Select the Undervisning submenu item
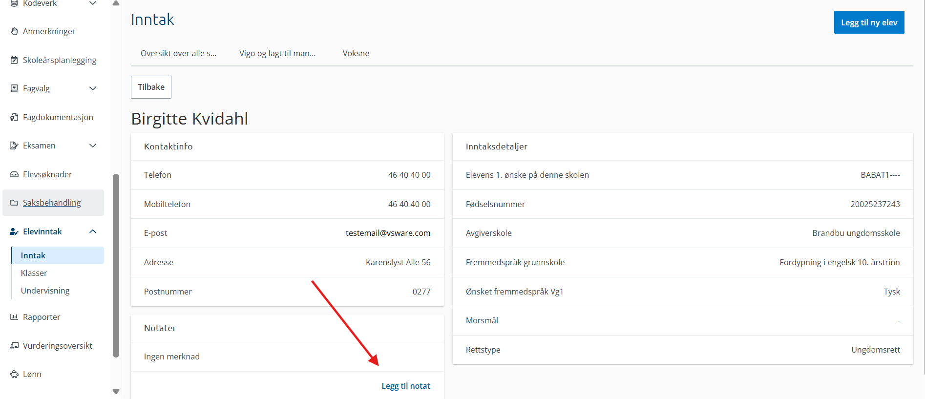The width and height of the screenshot is (925, 399). click(45, 291)
